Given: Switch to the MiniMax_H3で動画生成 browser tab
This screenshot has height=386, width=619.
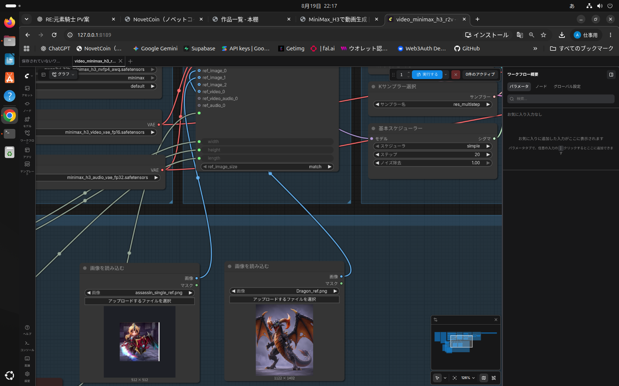Looking at the screenshot, I should (x=338, y=19).
